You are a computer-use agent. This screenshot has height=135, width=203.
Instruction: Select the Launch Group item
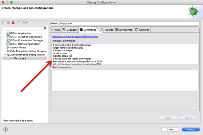[x=18, y=48]
